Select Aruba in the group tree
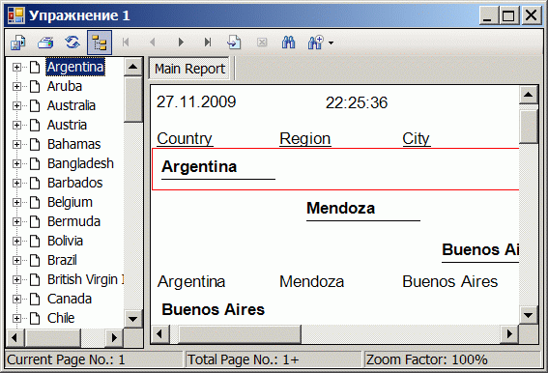 click(65, 86)
